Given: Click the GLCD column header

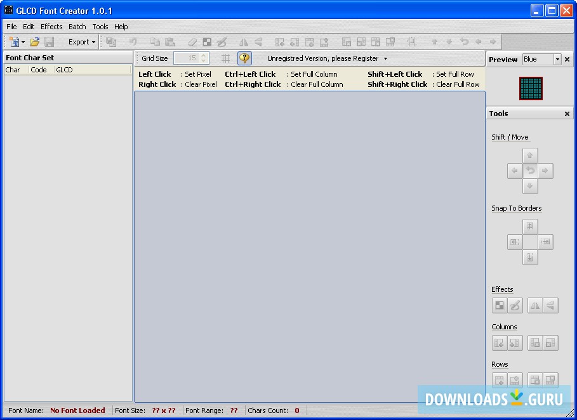Looking at the screenshot, I should [x=92, y=70].
